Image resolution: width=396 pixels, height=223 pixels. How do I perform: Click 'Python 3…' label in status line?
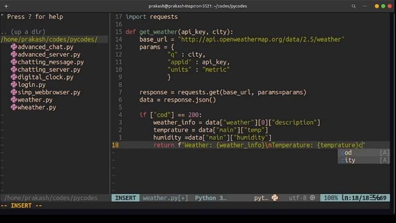coord(210,198)
